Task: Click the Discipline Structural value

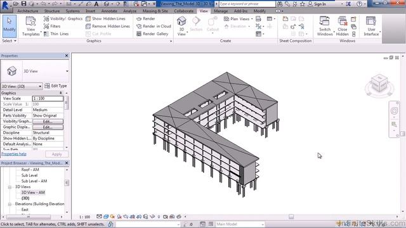Action: [x=48, y=132]
